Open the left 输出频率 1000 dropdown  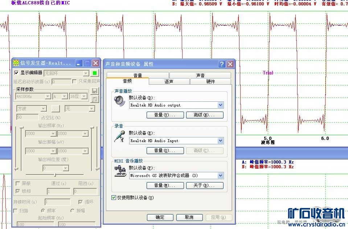click(53, 134)
